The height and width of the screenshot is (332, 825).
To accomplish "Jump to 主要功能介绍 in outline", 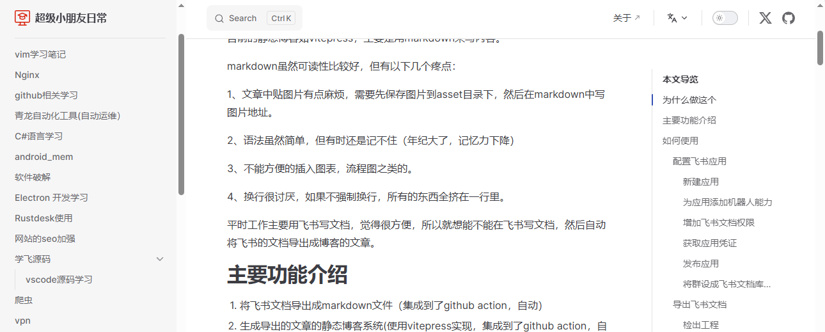I will tap(689, 120).
